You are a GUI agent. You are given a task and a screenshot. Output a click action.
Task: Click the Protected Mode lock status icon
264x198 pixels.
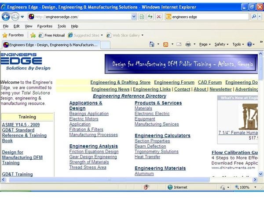point(223,187)
